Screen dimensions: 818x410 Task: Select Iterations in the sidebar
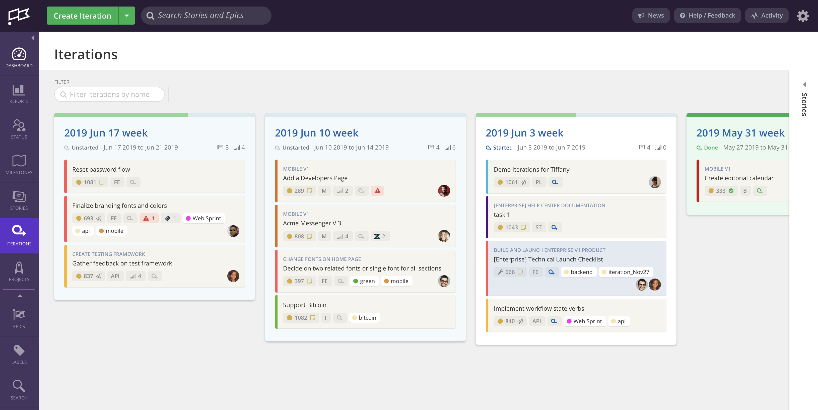point(19,236)
